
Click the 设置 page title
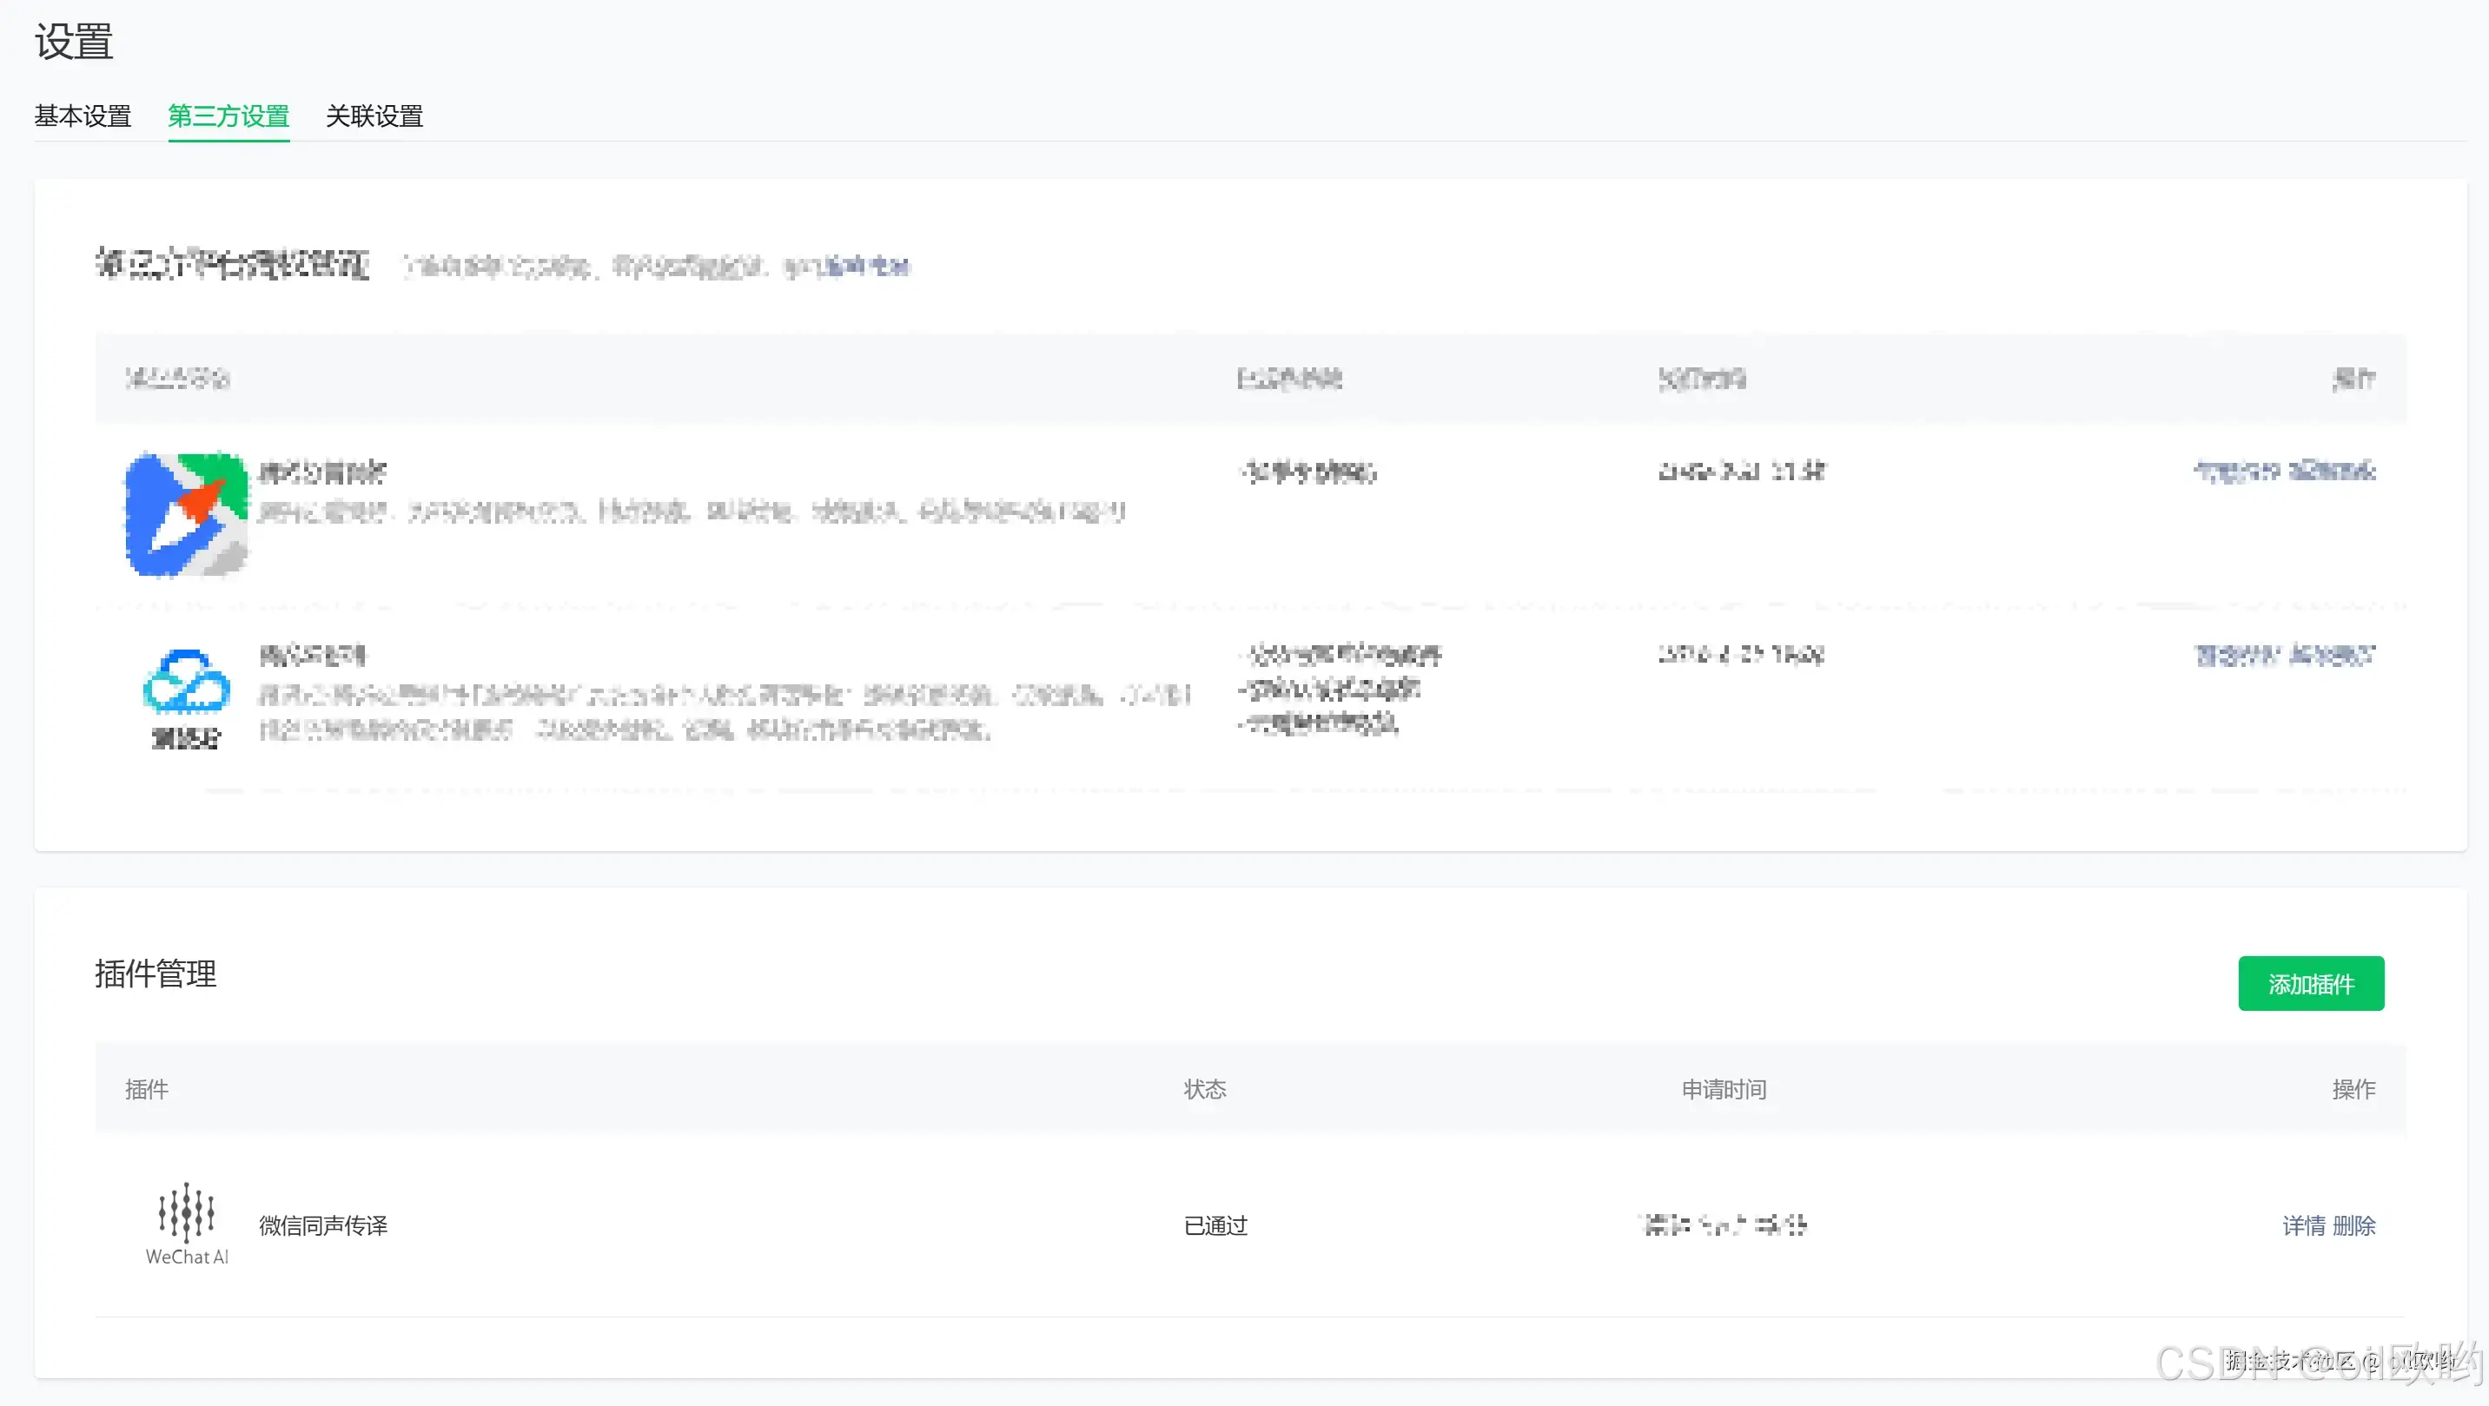pos(72,42)
